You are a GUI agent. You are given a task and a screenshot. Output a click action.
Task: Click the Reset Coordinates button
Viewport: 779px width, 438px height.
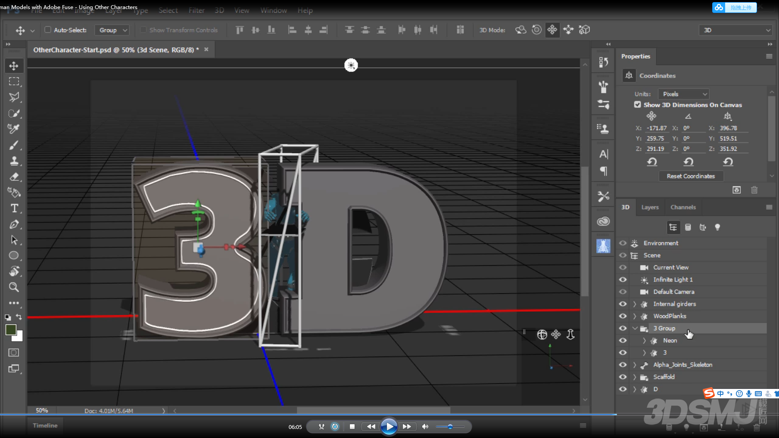[691, 176]
